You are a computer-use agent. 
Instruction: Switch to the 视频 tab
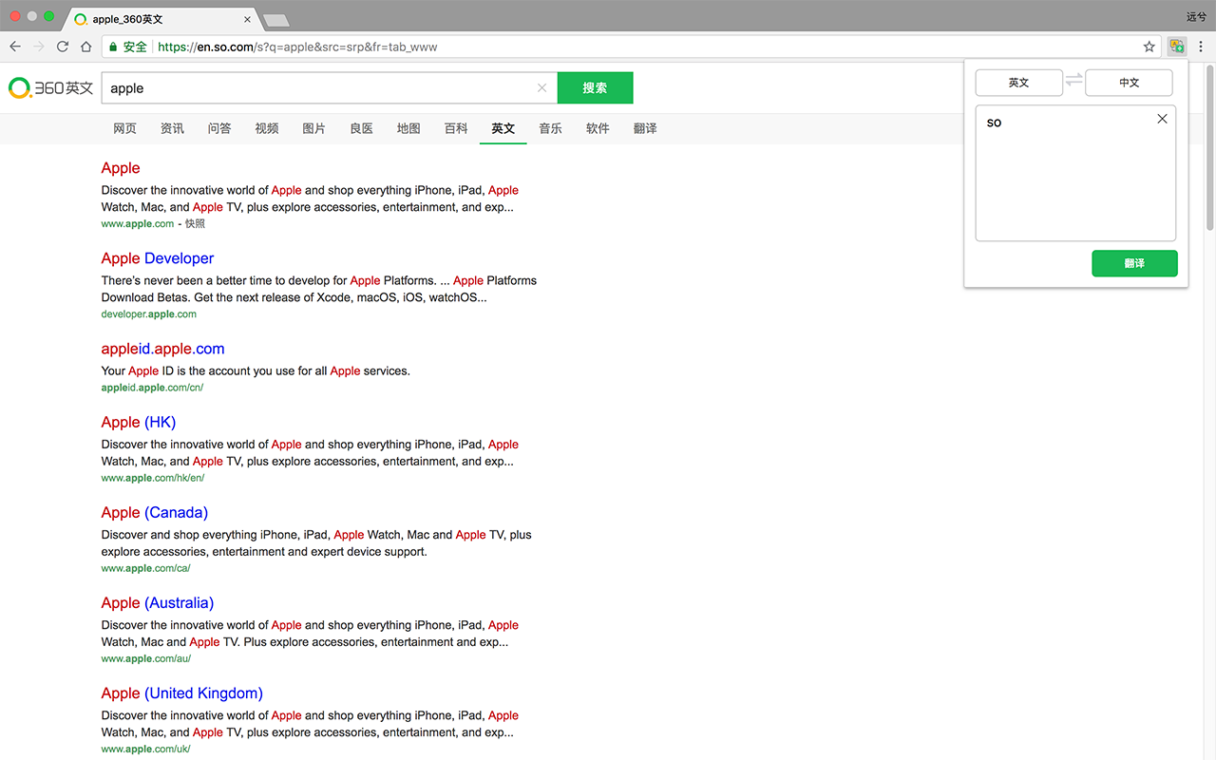coord(267,128)
